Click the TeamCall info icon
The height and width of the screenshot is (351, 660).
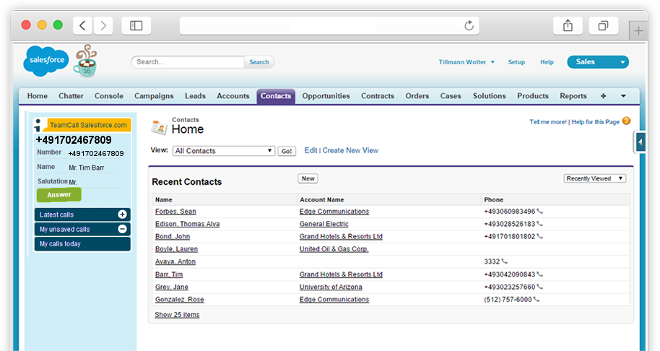coord(38,125)
